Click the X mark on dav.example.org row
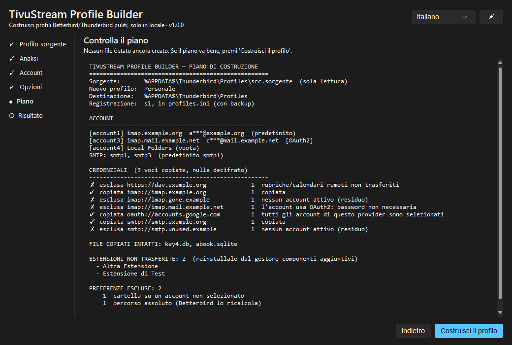Image resolution: width=512 pixels, height=345 pixels. [93, 185]
